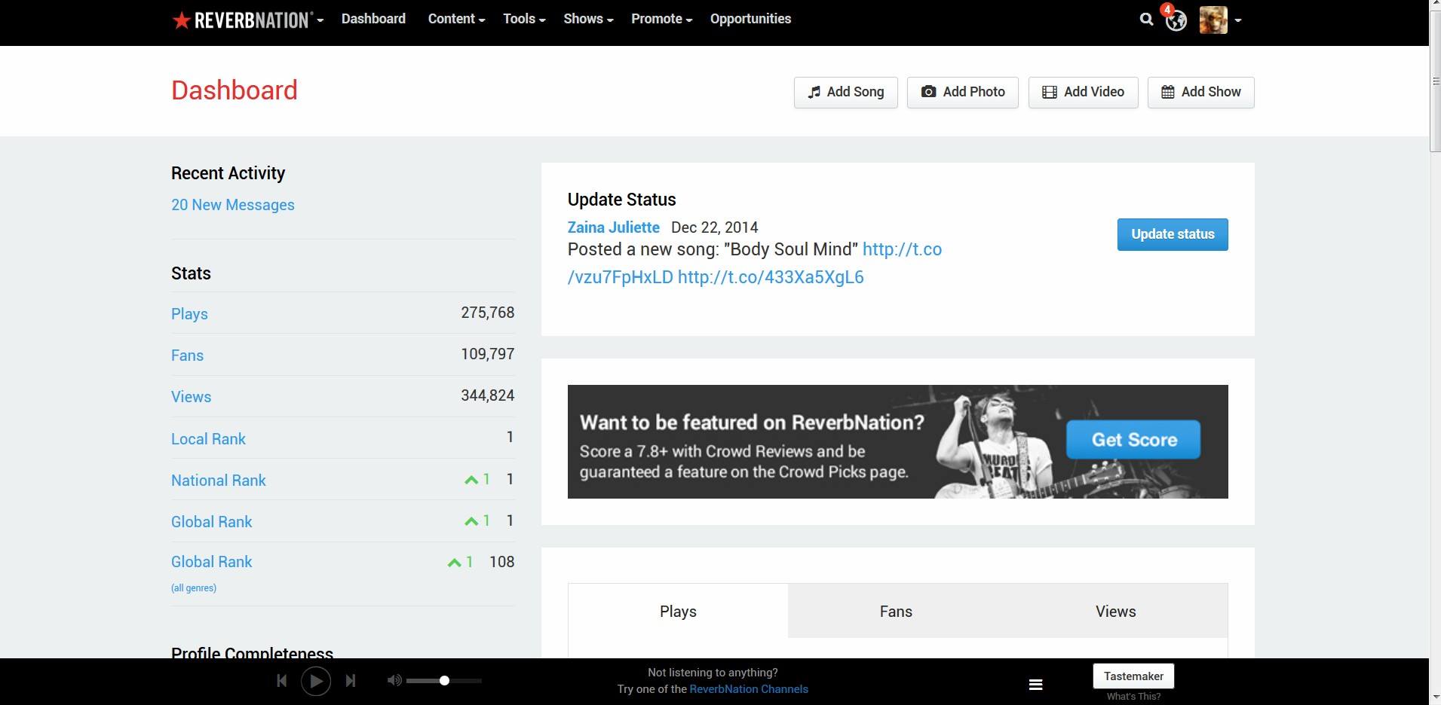Select the Views chart tab
The width and height of the screenshot is (1441, 705).
(1115, 612)
